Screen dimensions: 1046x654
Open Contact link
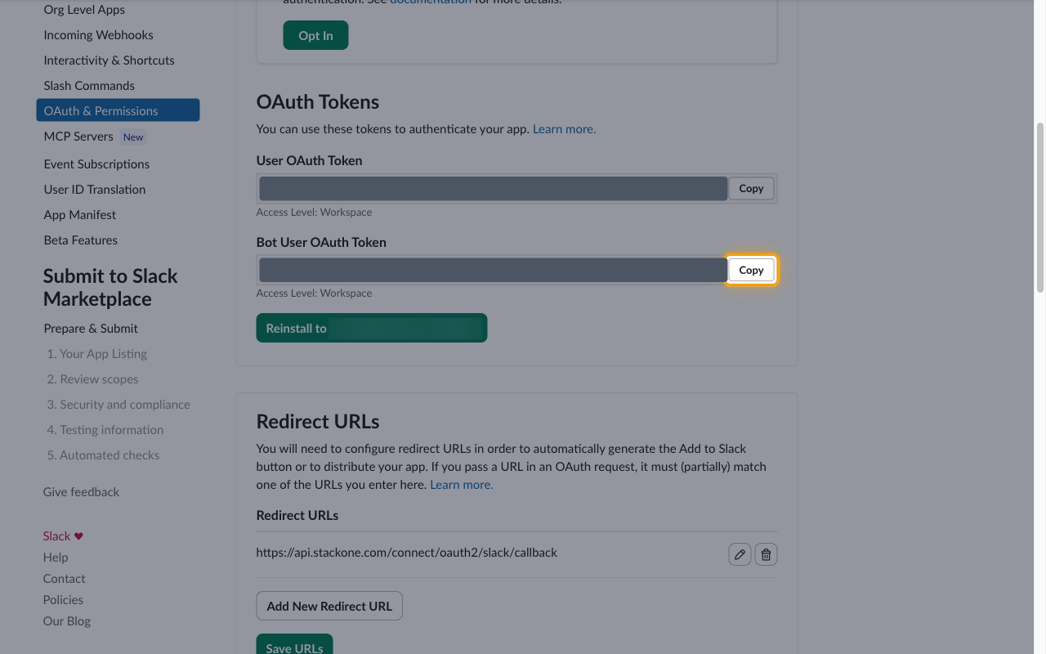click(64, 578)
